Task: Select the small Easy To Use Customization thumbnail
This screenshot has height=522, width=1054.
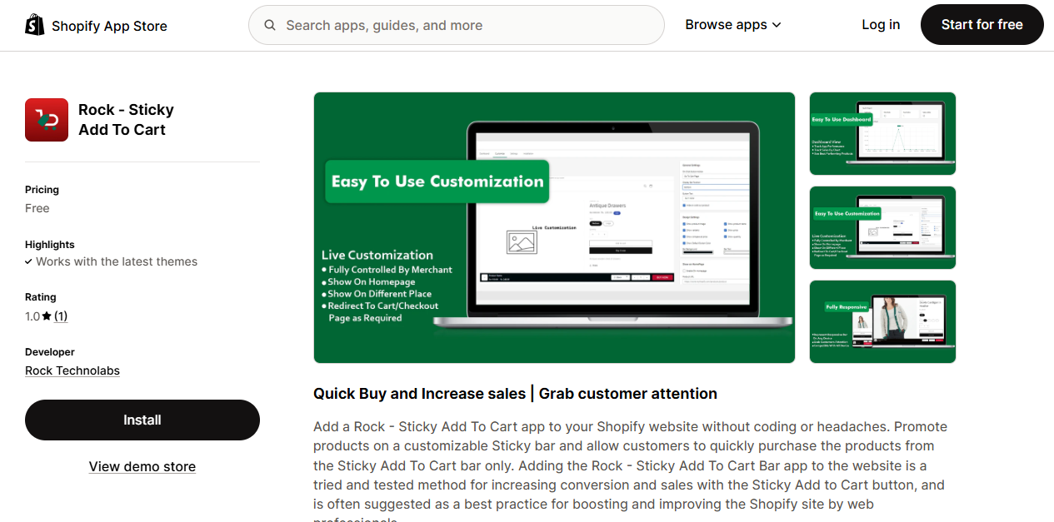Action: (x=882, y=227)
